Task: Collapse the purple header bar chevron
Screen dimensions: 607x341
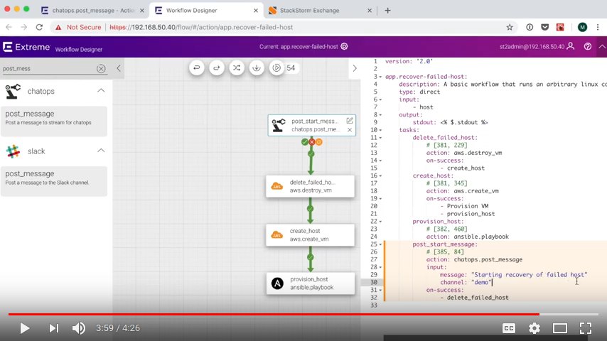Action: (x=602, y=46)
